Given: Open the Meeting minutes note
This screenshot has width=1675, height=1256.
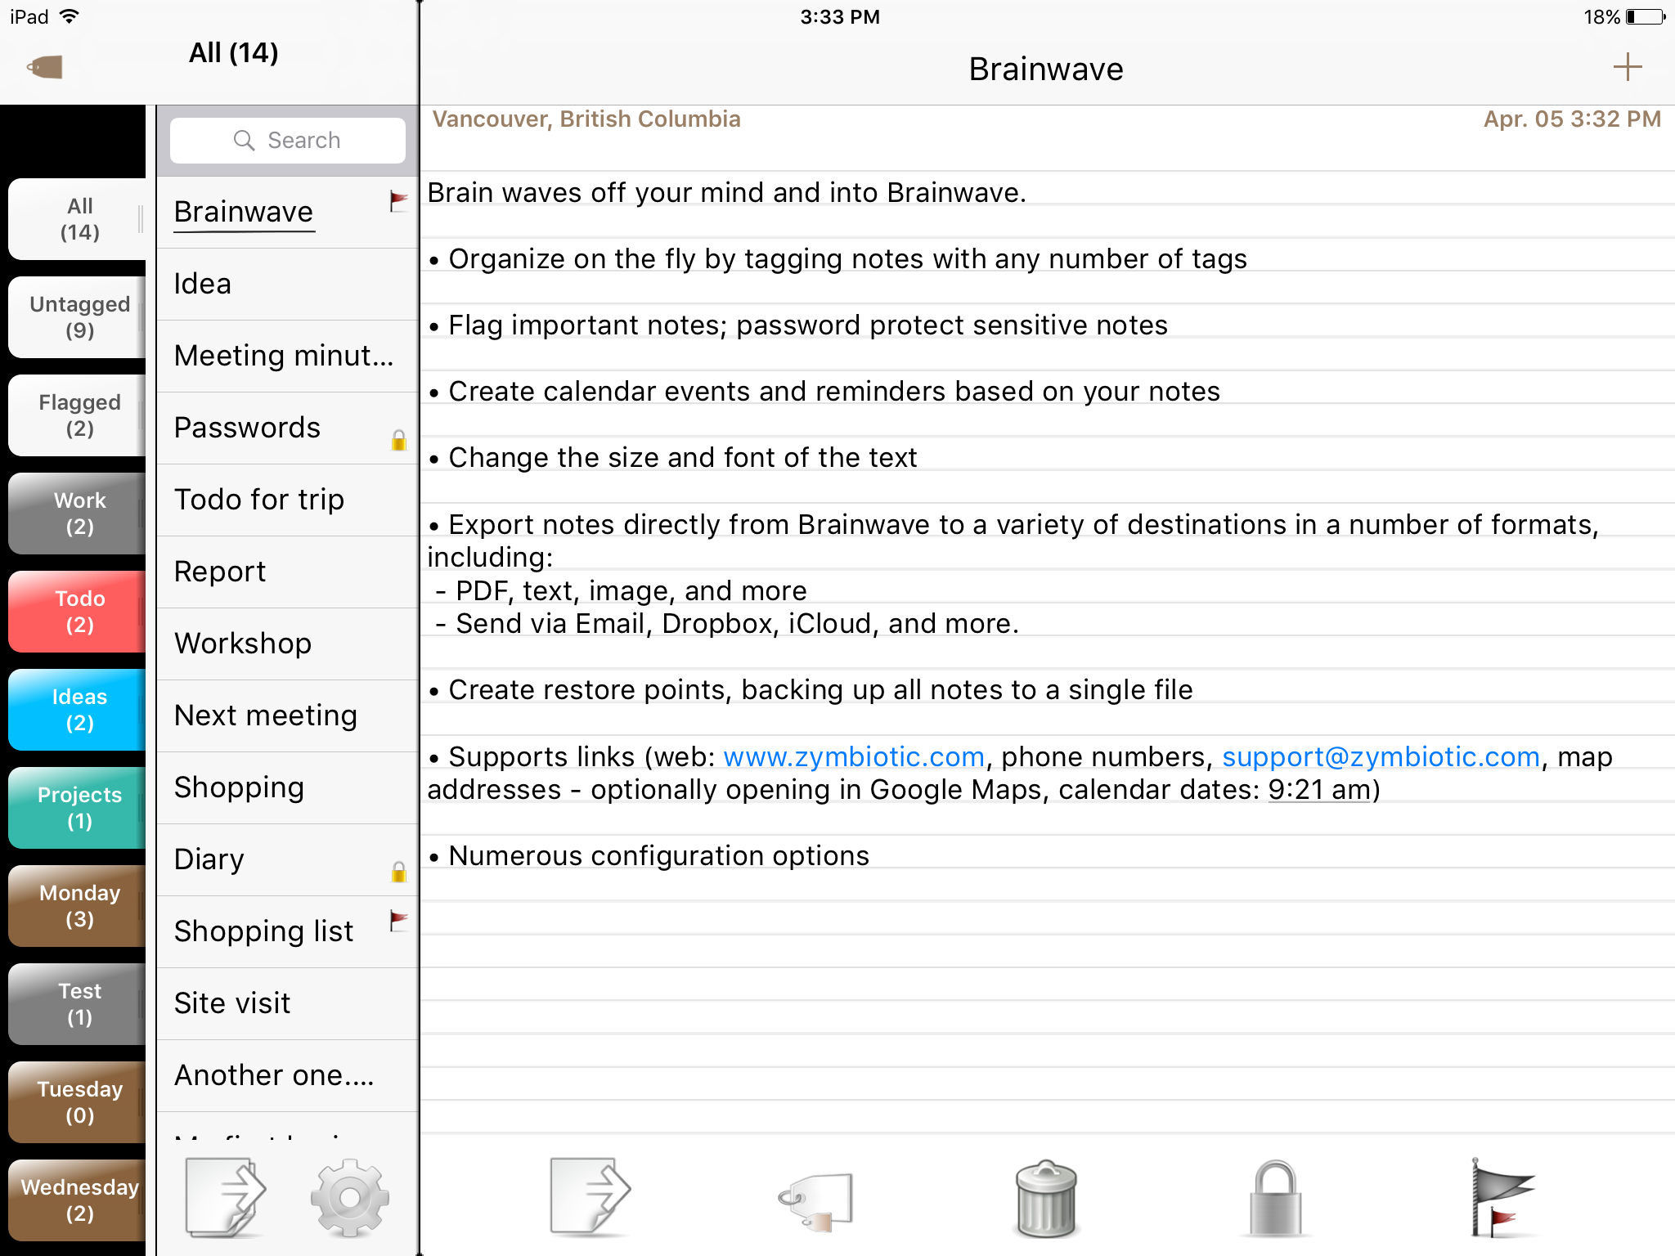Looking at the screenshot, I should (283, 356).
